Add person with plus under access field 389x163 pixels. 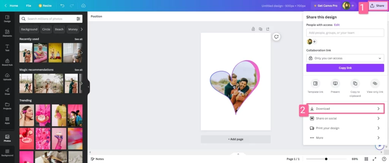pos(314,42)
